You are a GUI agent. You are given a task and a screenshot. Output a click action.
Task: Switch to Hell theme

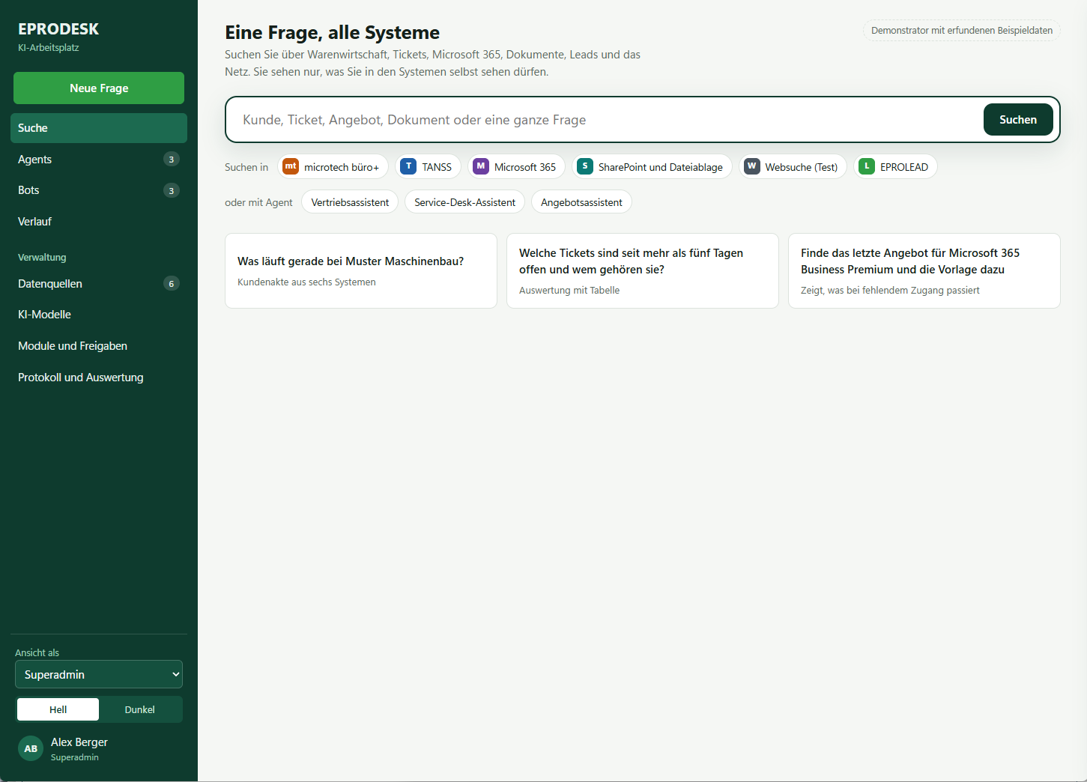click(x=58, y=709)
